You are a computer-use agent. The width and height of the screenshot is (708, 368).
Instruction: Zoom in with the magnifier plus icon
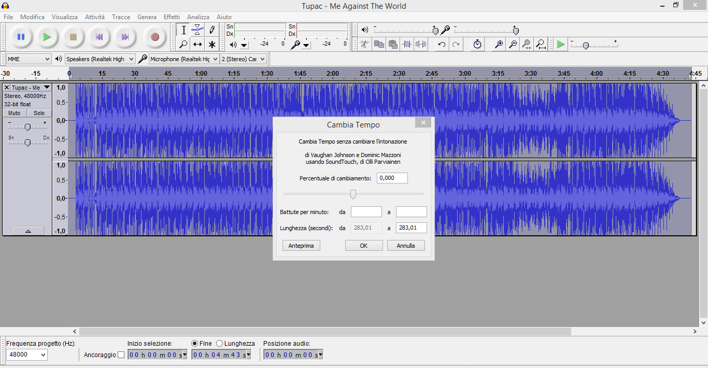(x=499, y=45)
